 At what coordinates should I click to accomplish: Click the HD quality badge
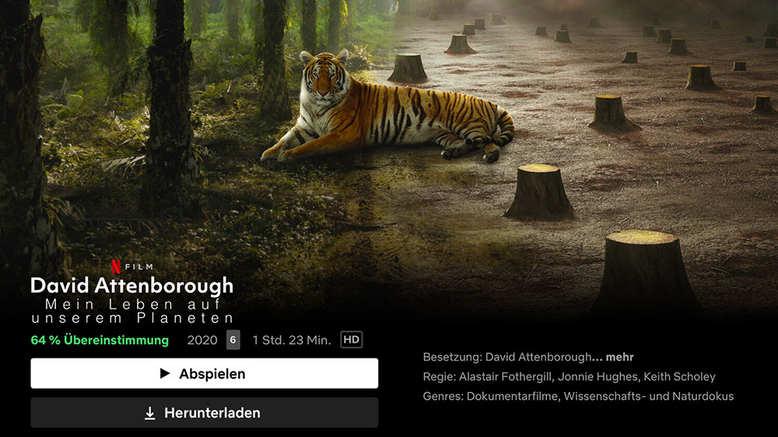point(352,340)
